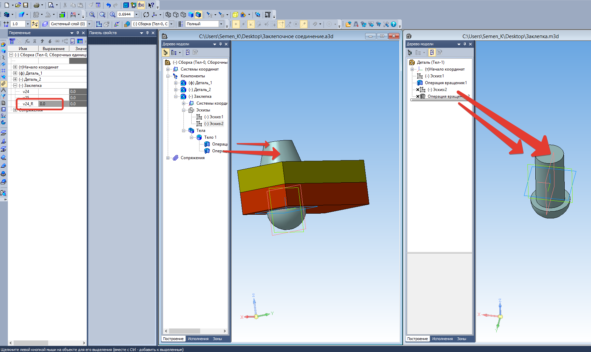Zoom in with the plus magnifier
Viewport: 591px width, 352px height.
[112, 15]
